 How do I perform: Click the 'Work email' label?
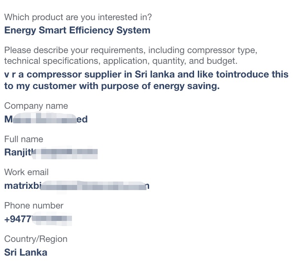[27, 172]
